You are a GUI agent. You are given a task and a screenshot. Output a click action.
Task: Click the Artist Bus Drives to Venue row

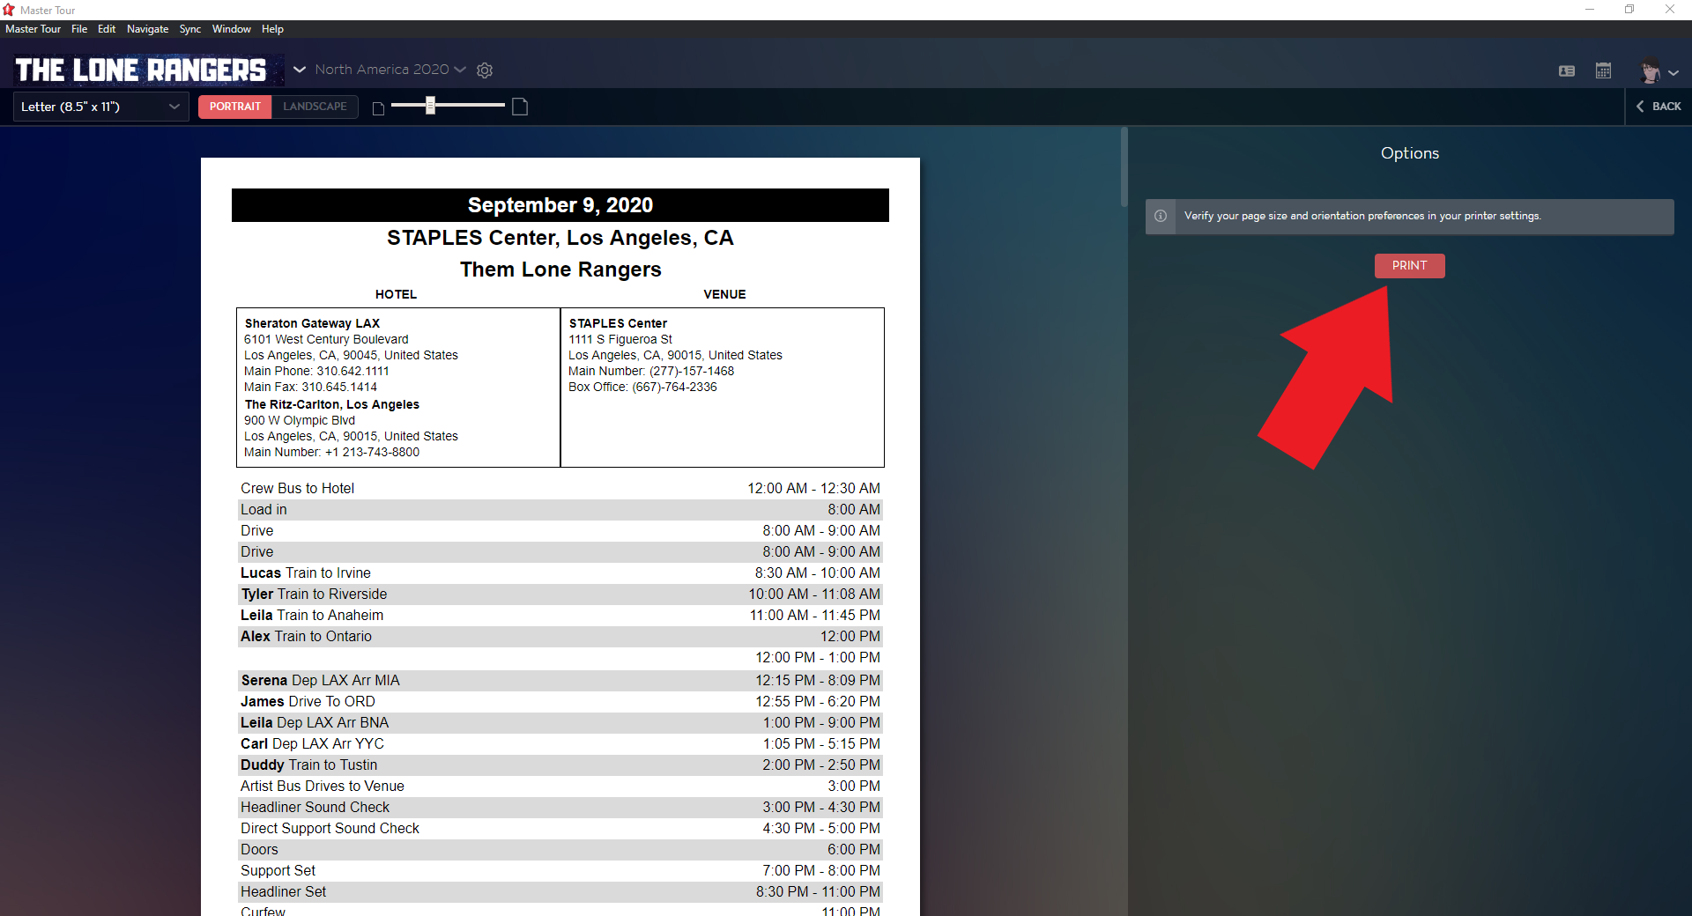(560, 786)
